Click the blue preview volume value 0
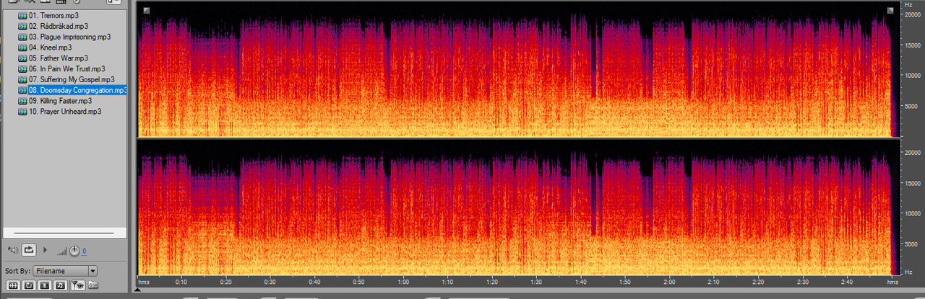Image resolution: width=925 pixels, height=299 pixels. pyautogui.click(x=84, y=251)
